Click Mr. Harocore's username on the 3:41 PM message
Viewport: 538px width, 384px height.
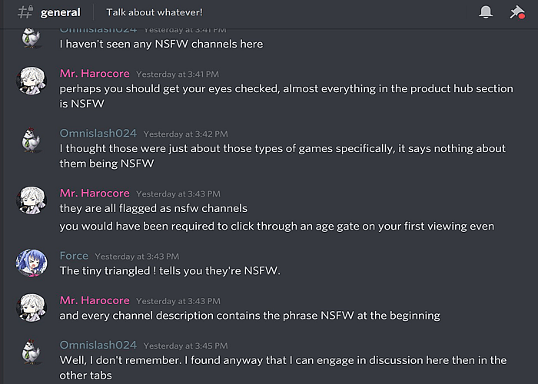point(95,74)
